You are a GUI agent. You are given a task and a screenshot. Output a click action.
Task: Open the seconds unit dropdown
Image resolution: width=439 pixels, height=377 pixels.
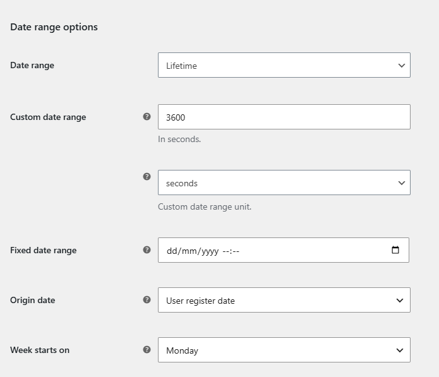point(284,183)
